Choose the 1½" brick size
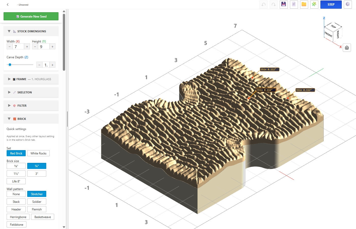This screenshot has height=229, width=356. (x=16, y=174)
